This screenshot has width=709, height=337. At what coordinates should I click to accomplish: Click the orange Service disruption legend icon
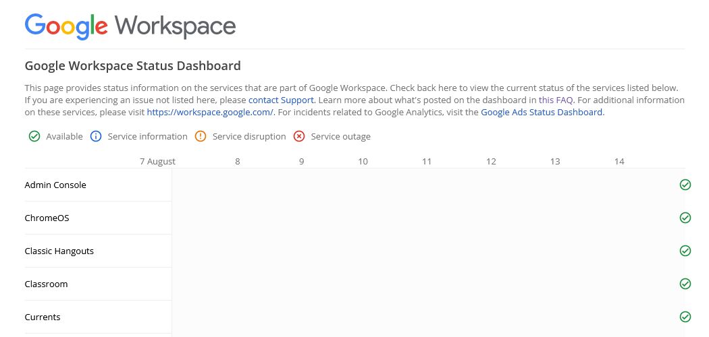[201, 136]
